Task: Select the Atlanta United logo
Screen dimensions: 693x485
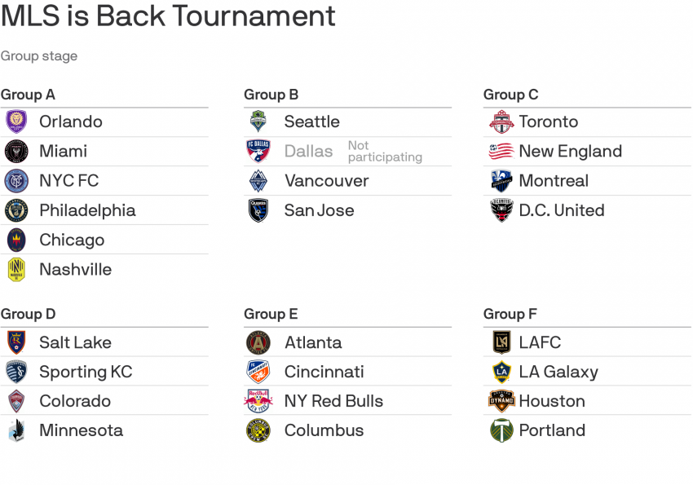Action: point(258,342)
